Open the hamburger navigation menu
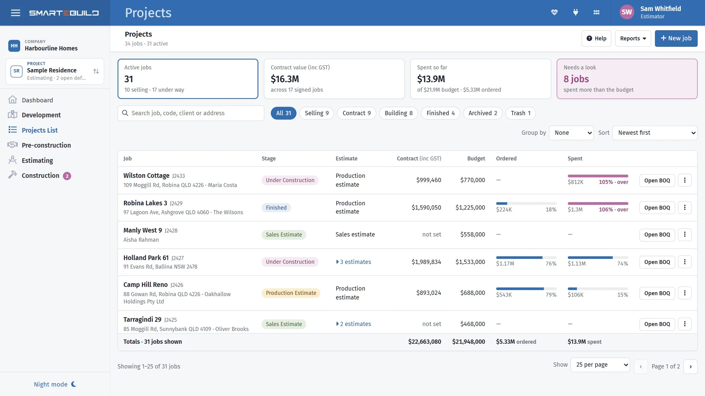 click(15, 13)
